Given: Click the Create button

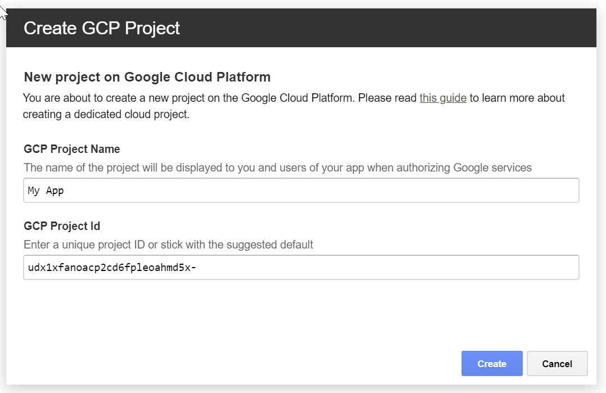Looking at the screenshot, I should tap(491, 363).
